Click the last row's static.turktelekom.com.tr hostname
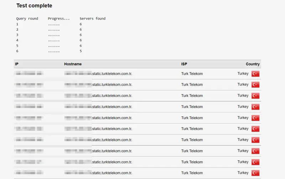285x179 pixels. (x=112, y=173)
